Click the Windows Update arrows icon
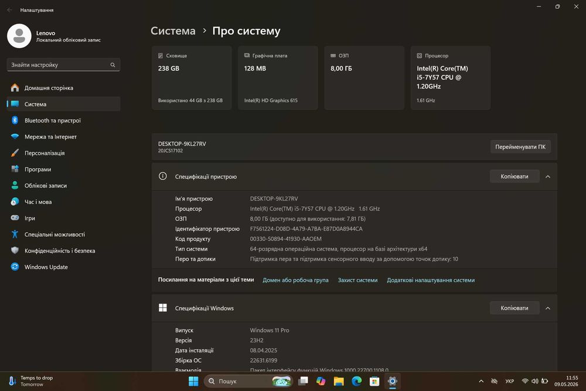 pos(15,267)
